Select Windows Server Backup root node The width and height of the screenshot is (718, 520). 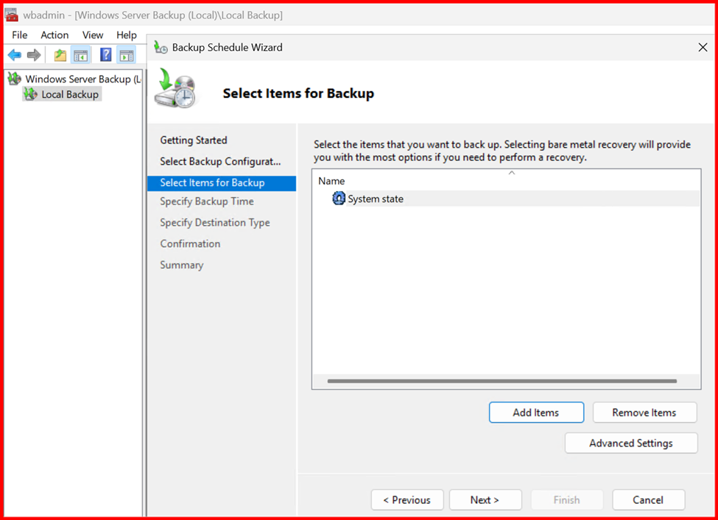click(x=77, y=79)
